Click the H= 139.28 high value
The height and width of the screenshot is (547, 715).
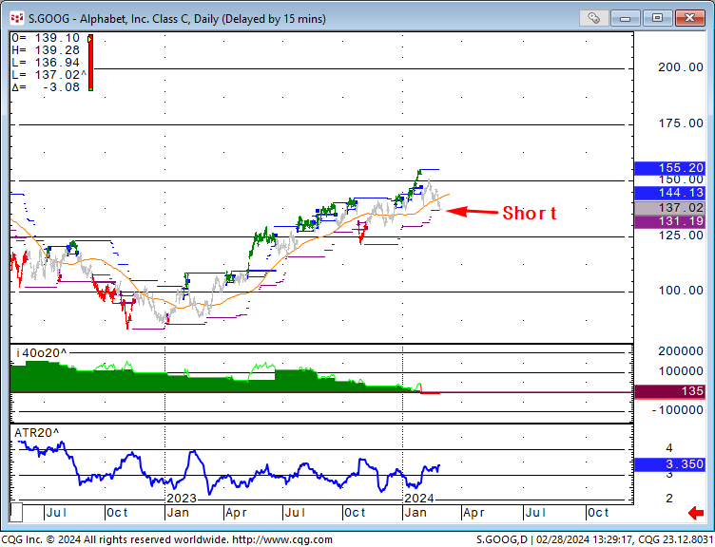pos(46,50)
